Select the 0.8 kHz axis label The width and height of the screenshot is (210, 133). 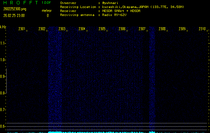3,93
